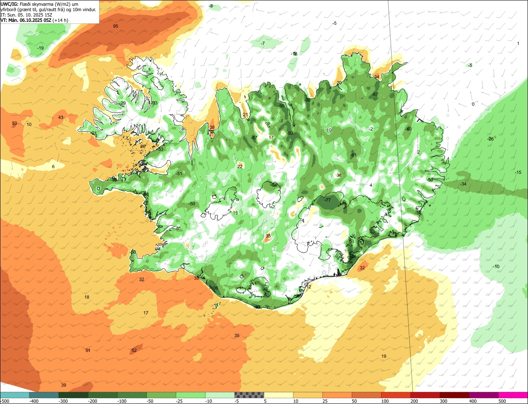This screenshot has width=528, height=404.
Task: Click the legend tick label '-500'
Action: [5, 401]
